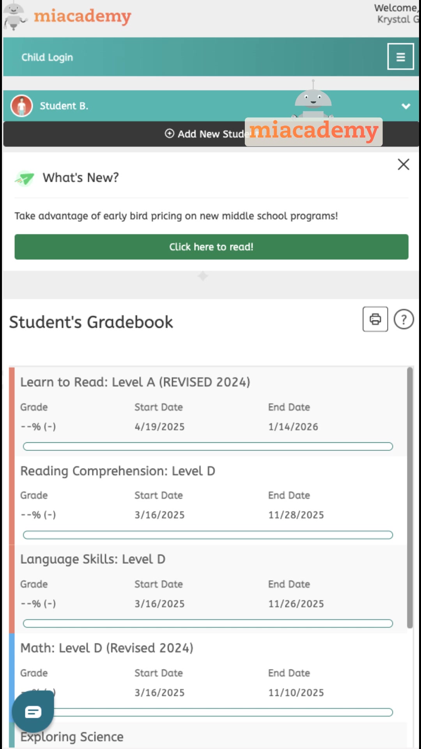Open Reading Comprehension: Level D course
421x749 pixels.
click(x=118, y=471)
